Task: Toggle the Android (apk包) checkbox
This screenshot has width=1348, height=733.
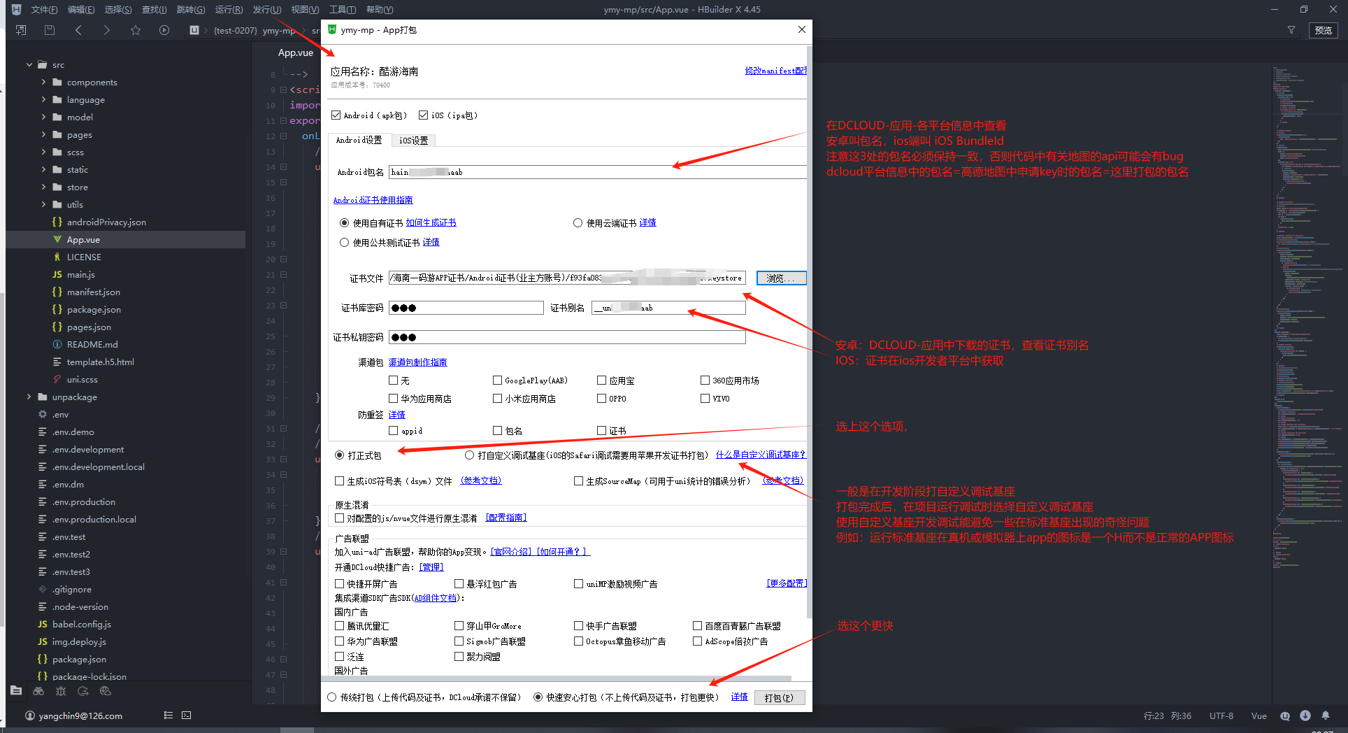Action: point(336,115)
